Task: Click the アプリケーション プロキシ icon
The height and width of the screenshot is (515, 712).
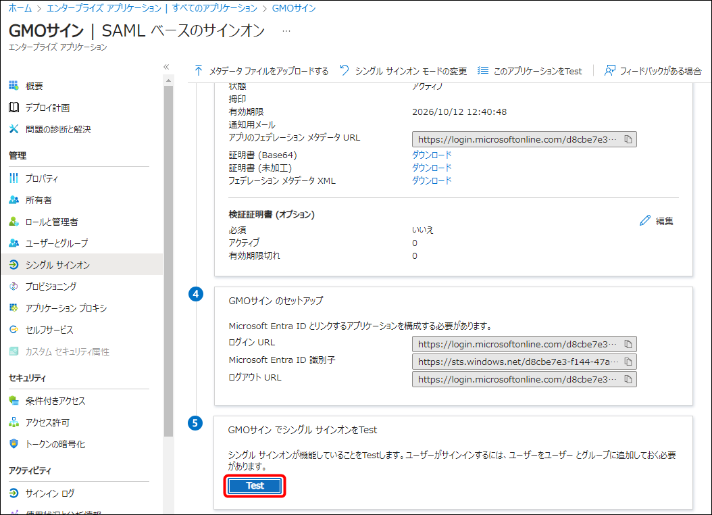Action: click(14, 308)
